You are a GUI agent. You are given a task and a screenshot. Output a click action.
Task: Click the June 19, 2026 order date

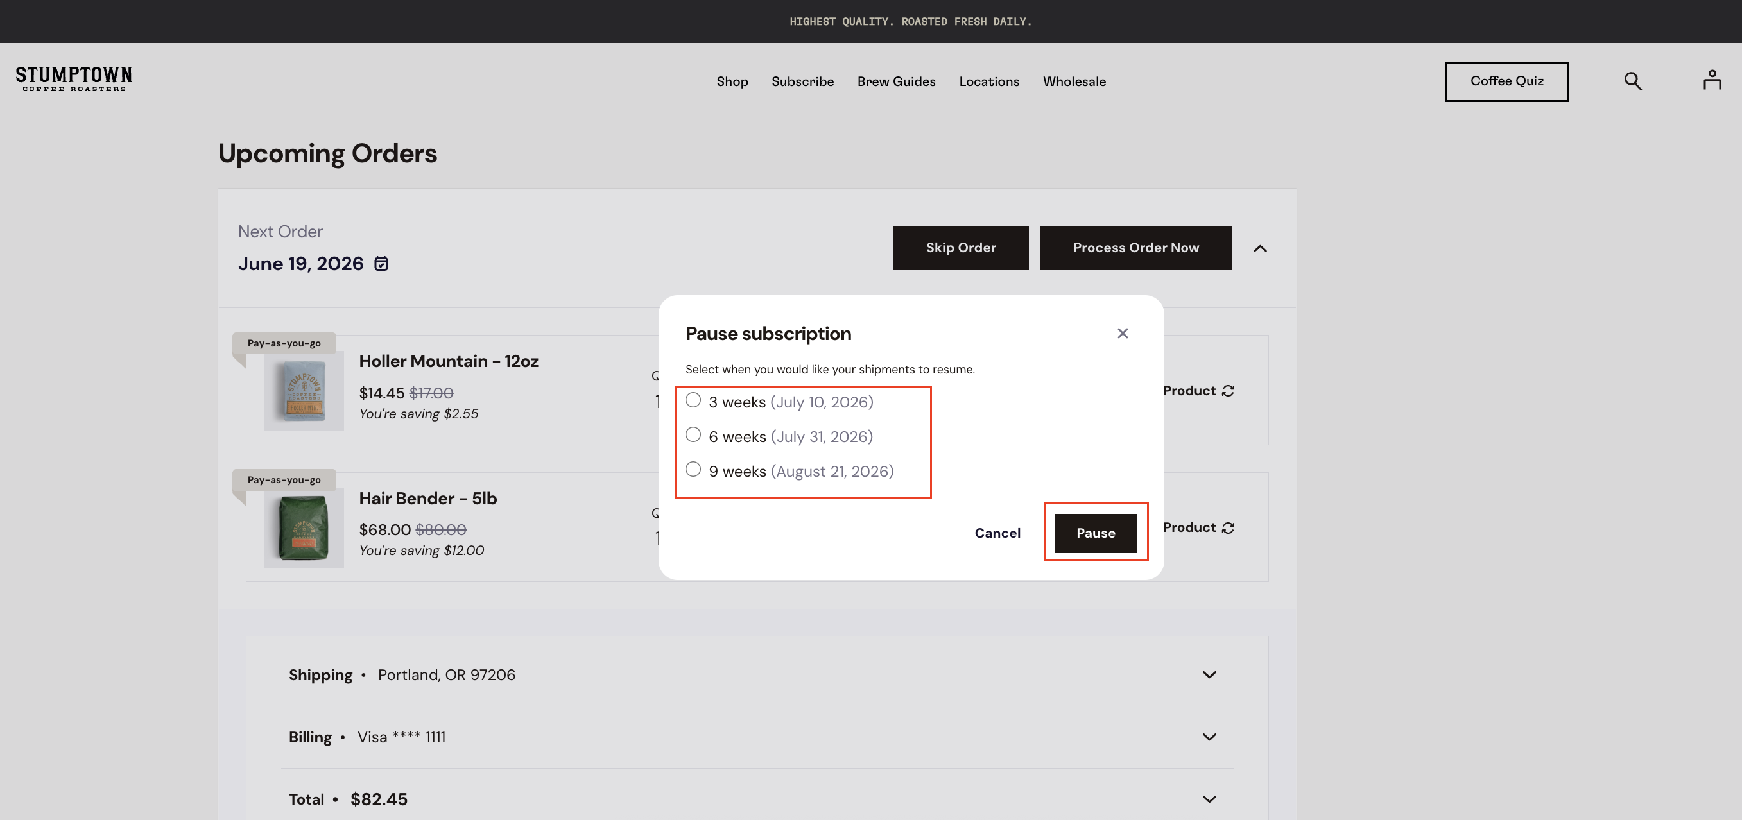tap(301, 264)
